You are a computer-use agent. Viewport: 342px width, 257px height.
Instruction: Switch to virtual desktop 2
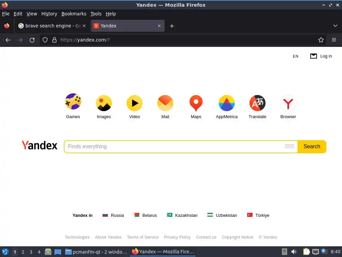[23, 252]
